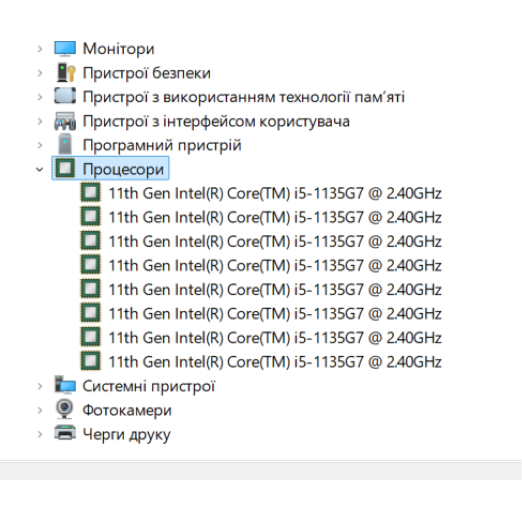Viewport: 522px width, 522px height.
Task: Expand Пристрої з використанням технології пам'яті
Action: coord(40,97)
